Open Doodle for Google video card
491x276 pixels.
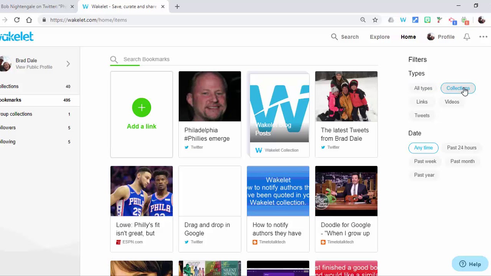coord(346,209)
